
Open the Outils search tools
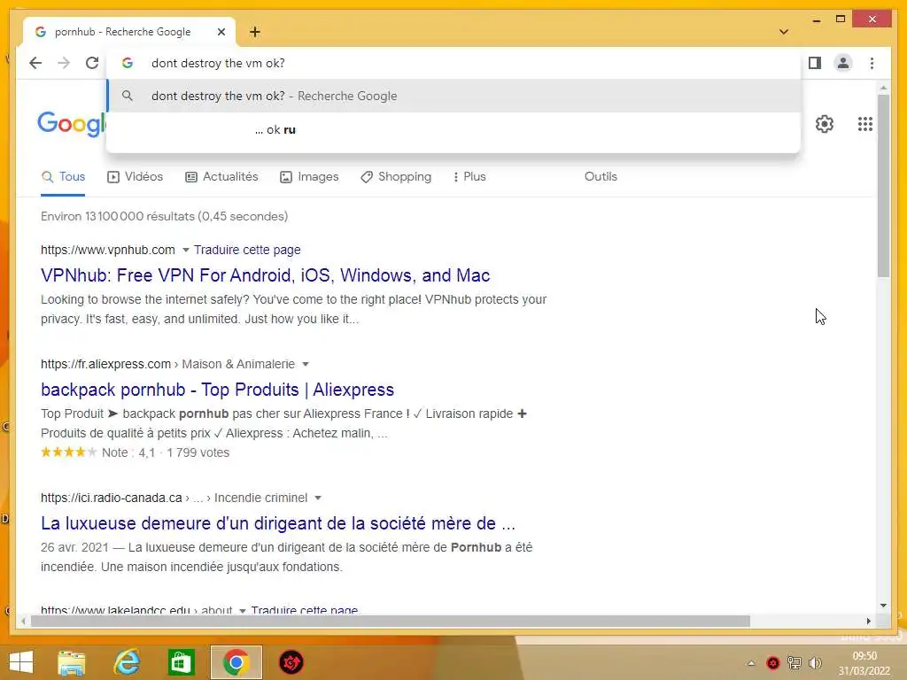tap(601, 176)
